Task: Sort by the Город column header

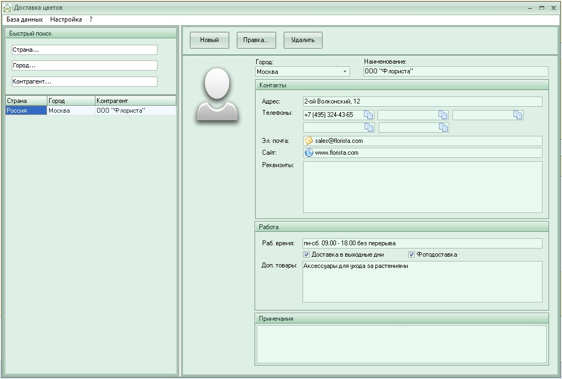Action: click(x=71, y=101)
